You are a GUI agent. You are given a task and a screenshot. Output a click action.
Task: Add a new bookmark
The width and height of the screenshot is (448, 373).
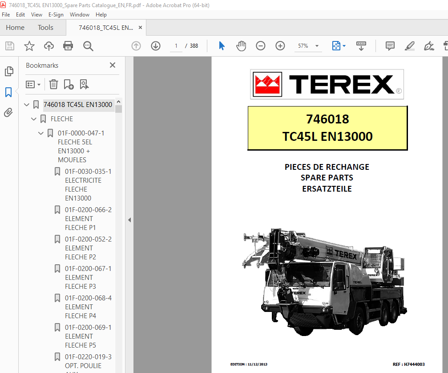tap(69, 84)
